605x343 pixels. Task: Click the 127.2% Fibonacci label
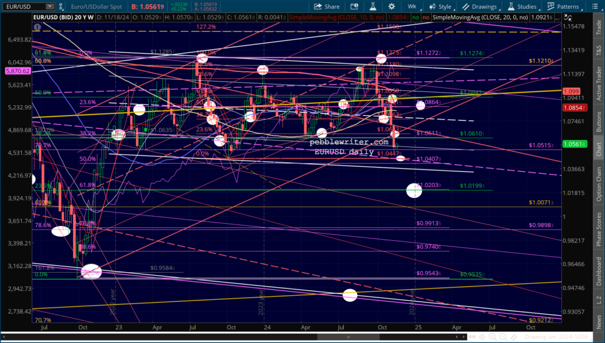click(206, 27)
